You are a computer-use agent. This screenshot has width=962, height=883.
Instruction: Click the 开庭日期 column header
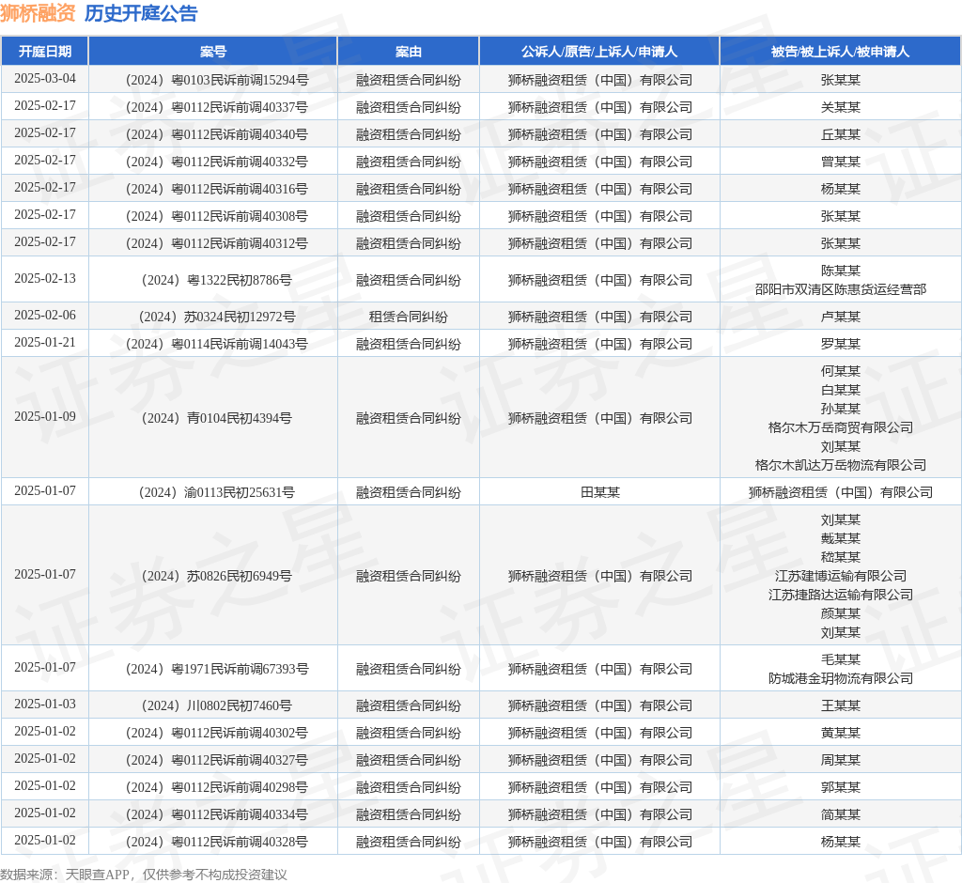pyautogui.click(x=45, y=52)
